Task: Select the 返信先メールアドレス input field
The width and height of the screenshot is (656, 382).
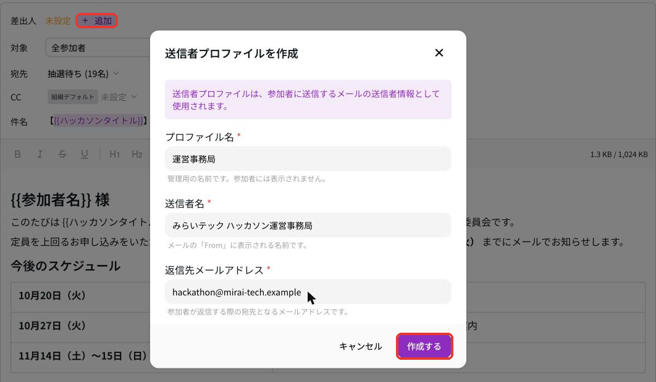Action: tap(308, 292)
